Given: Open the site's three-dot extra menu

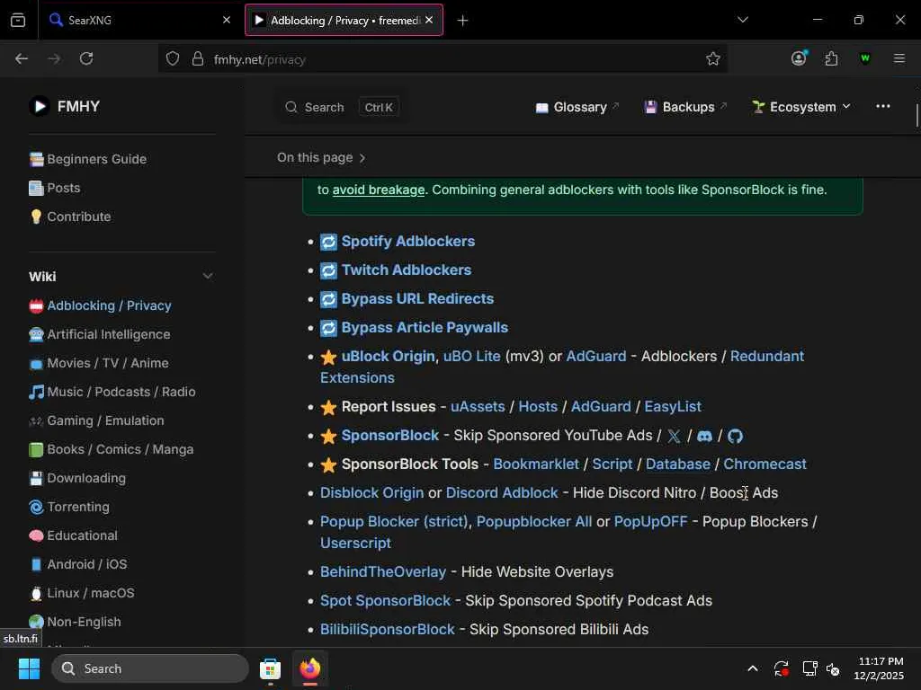Looking at the screenshot, I should [883, 106].
